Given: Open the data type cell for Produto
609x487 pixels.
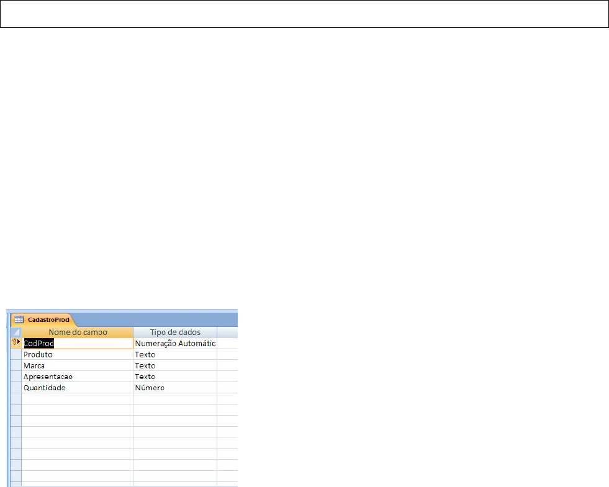Looking at the screenshot, I should (x=175, y=355).
